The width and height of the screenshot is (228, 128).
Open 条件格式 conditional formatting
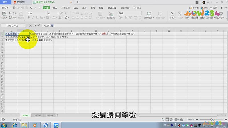tap(149, 15)
